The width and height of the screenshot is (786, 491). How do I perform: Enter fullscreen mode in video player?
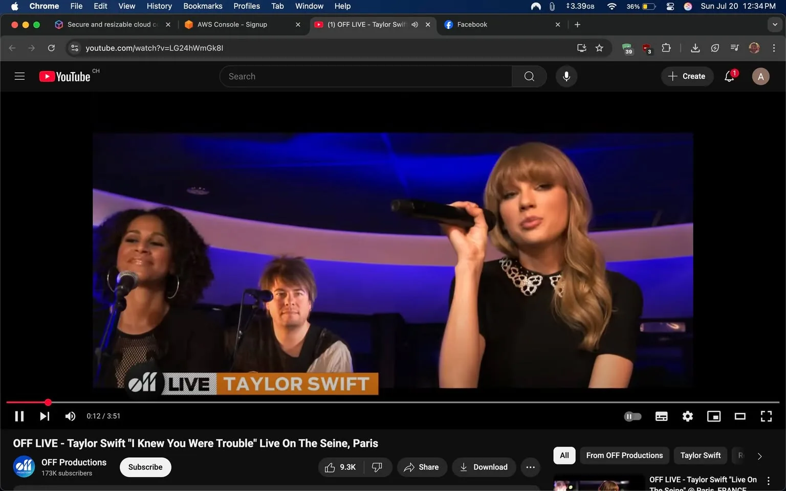(766, 416)
